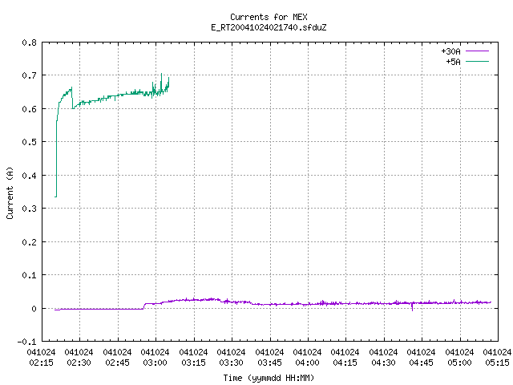Click the +30A legend label
Screen dimensions: 513x385
tap(450, 51)
